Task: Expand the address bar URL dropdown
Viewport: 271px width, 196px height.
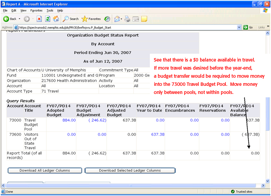Action: (239, 27)
